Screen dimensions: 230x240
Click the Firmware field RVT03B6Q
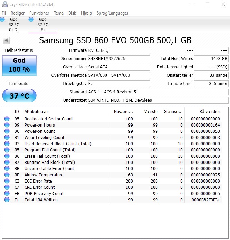[x=118, y=50]
